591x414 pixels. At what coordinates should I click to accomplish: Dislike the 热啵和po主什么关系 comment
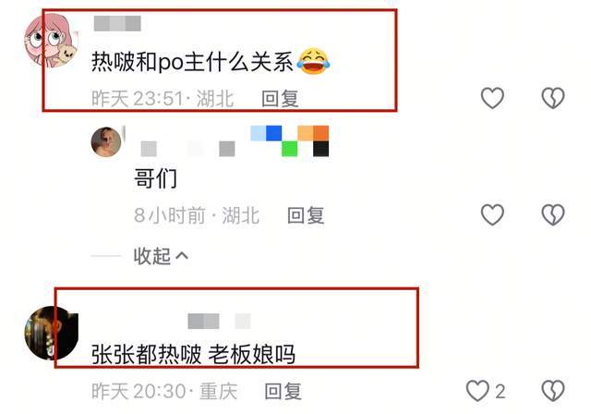point(553,98)
